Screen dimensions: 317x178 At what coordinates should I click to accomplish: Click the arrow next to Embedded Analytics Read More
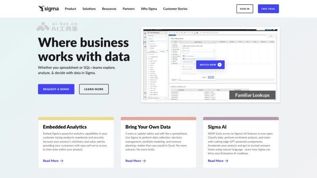click(x=62, y=161)
